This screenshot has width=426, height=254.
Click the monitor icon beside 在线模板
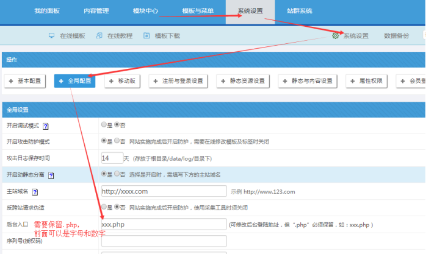coord(52,36)
